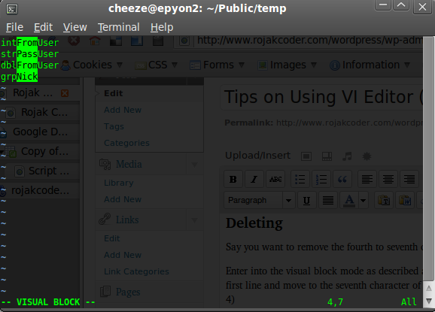Viewport: 435px width, 312px height.
Task: Click the terminal window icon in titlebar
Action: coord(11,9)
